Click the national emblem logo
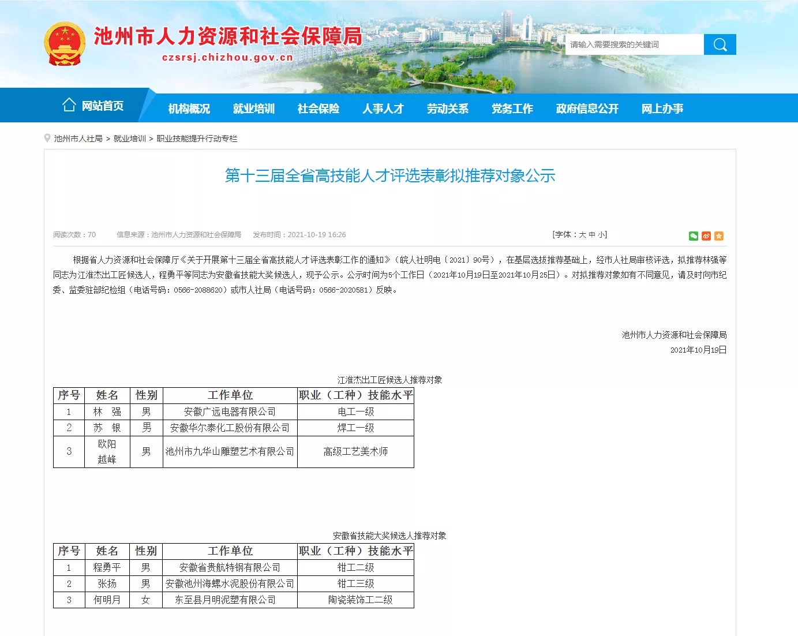 (65, 44)
